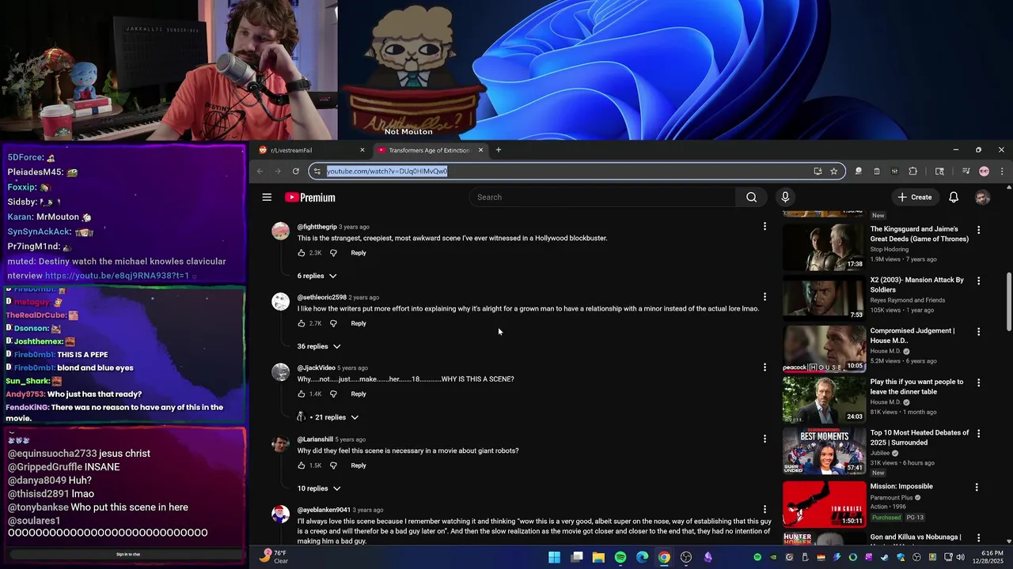Close the Transformers Age of Extinction tab
Viewport: 1013px width, 569px height.
(x=480, y=150)
